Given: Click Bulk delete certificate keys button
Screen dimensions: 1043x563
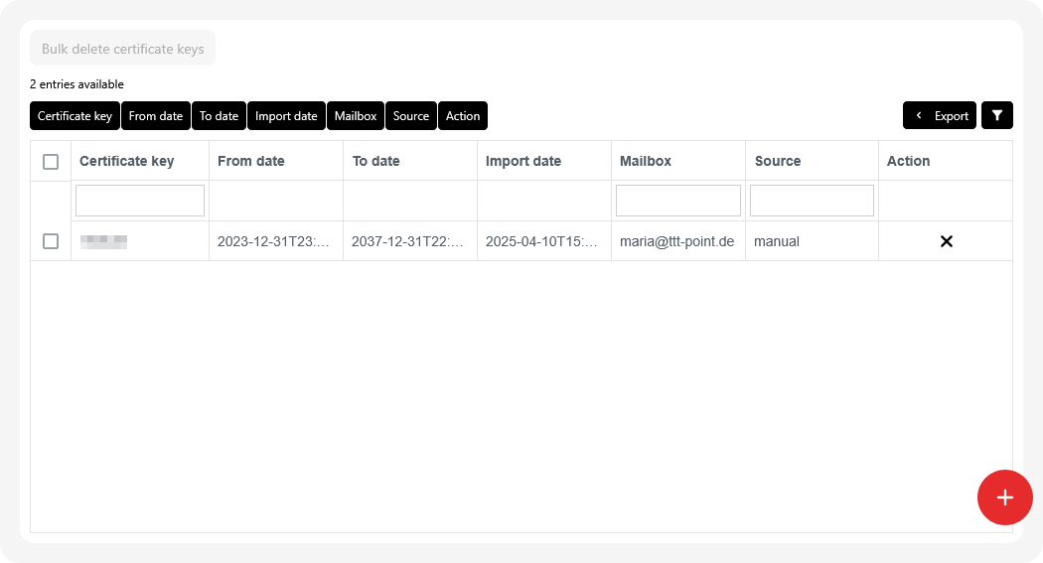Looking at the screenshot, I should [x=122, y=49].
